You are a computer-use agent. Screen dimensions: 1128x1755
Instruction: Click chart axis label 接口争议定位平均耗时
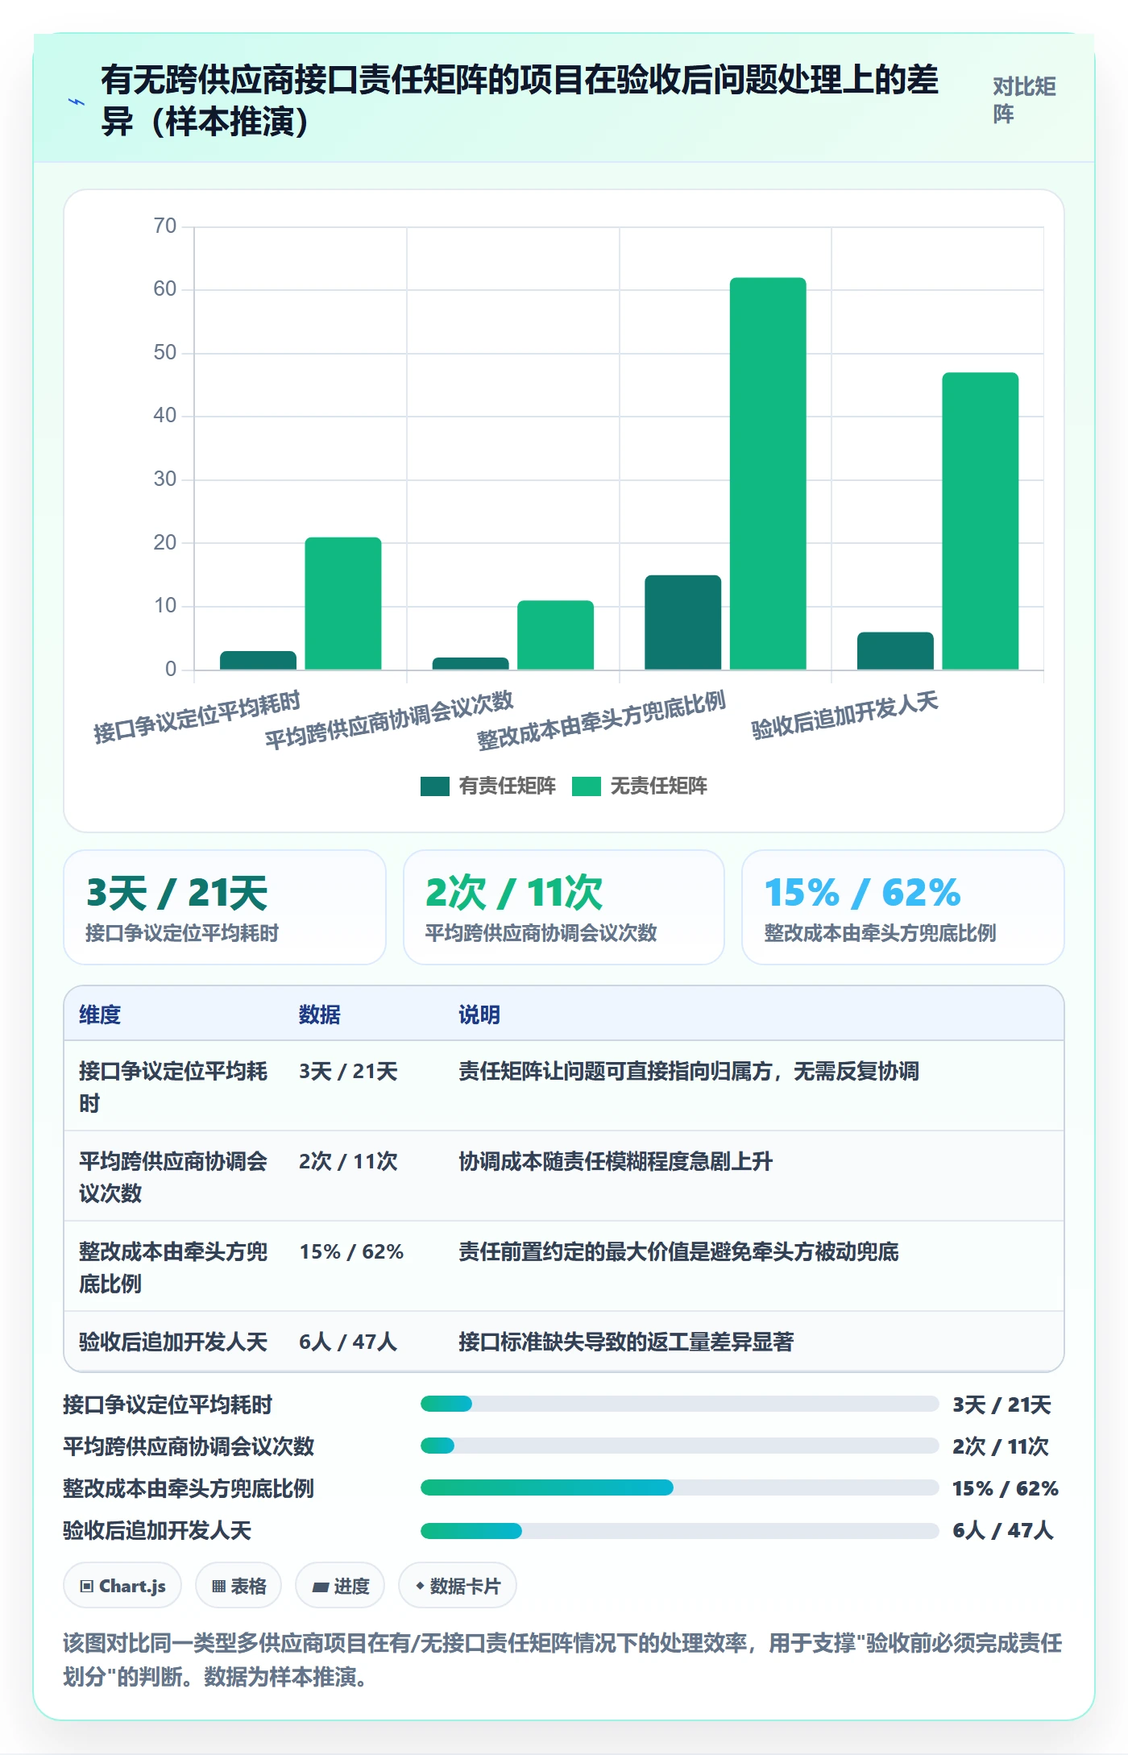click(x=197, y=716)
